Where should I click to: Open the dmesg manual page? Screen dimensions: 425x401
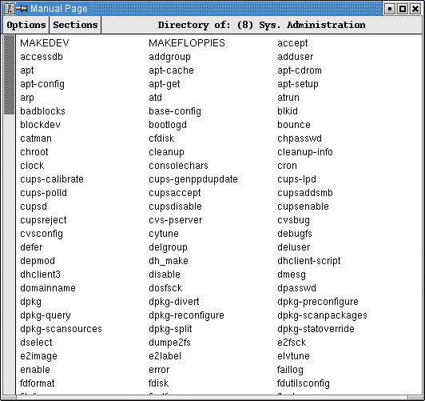tap(292, 275)
